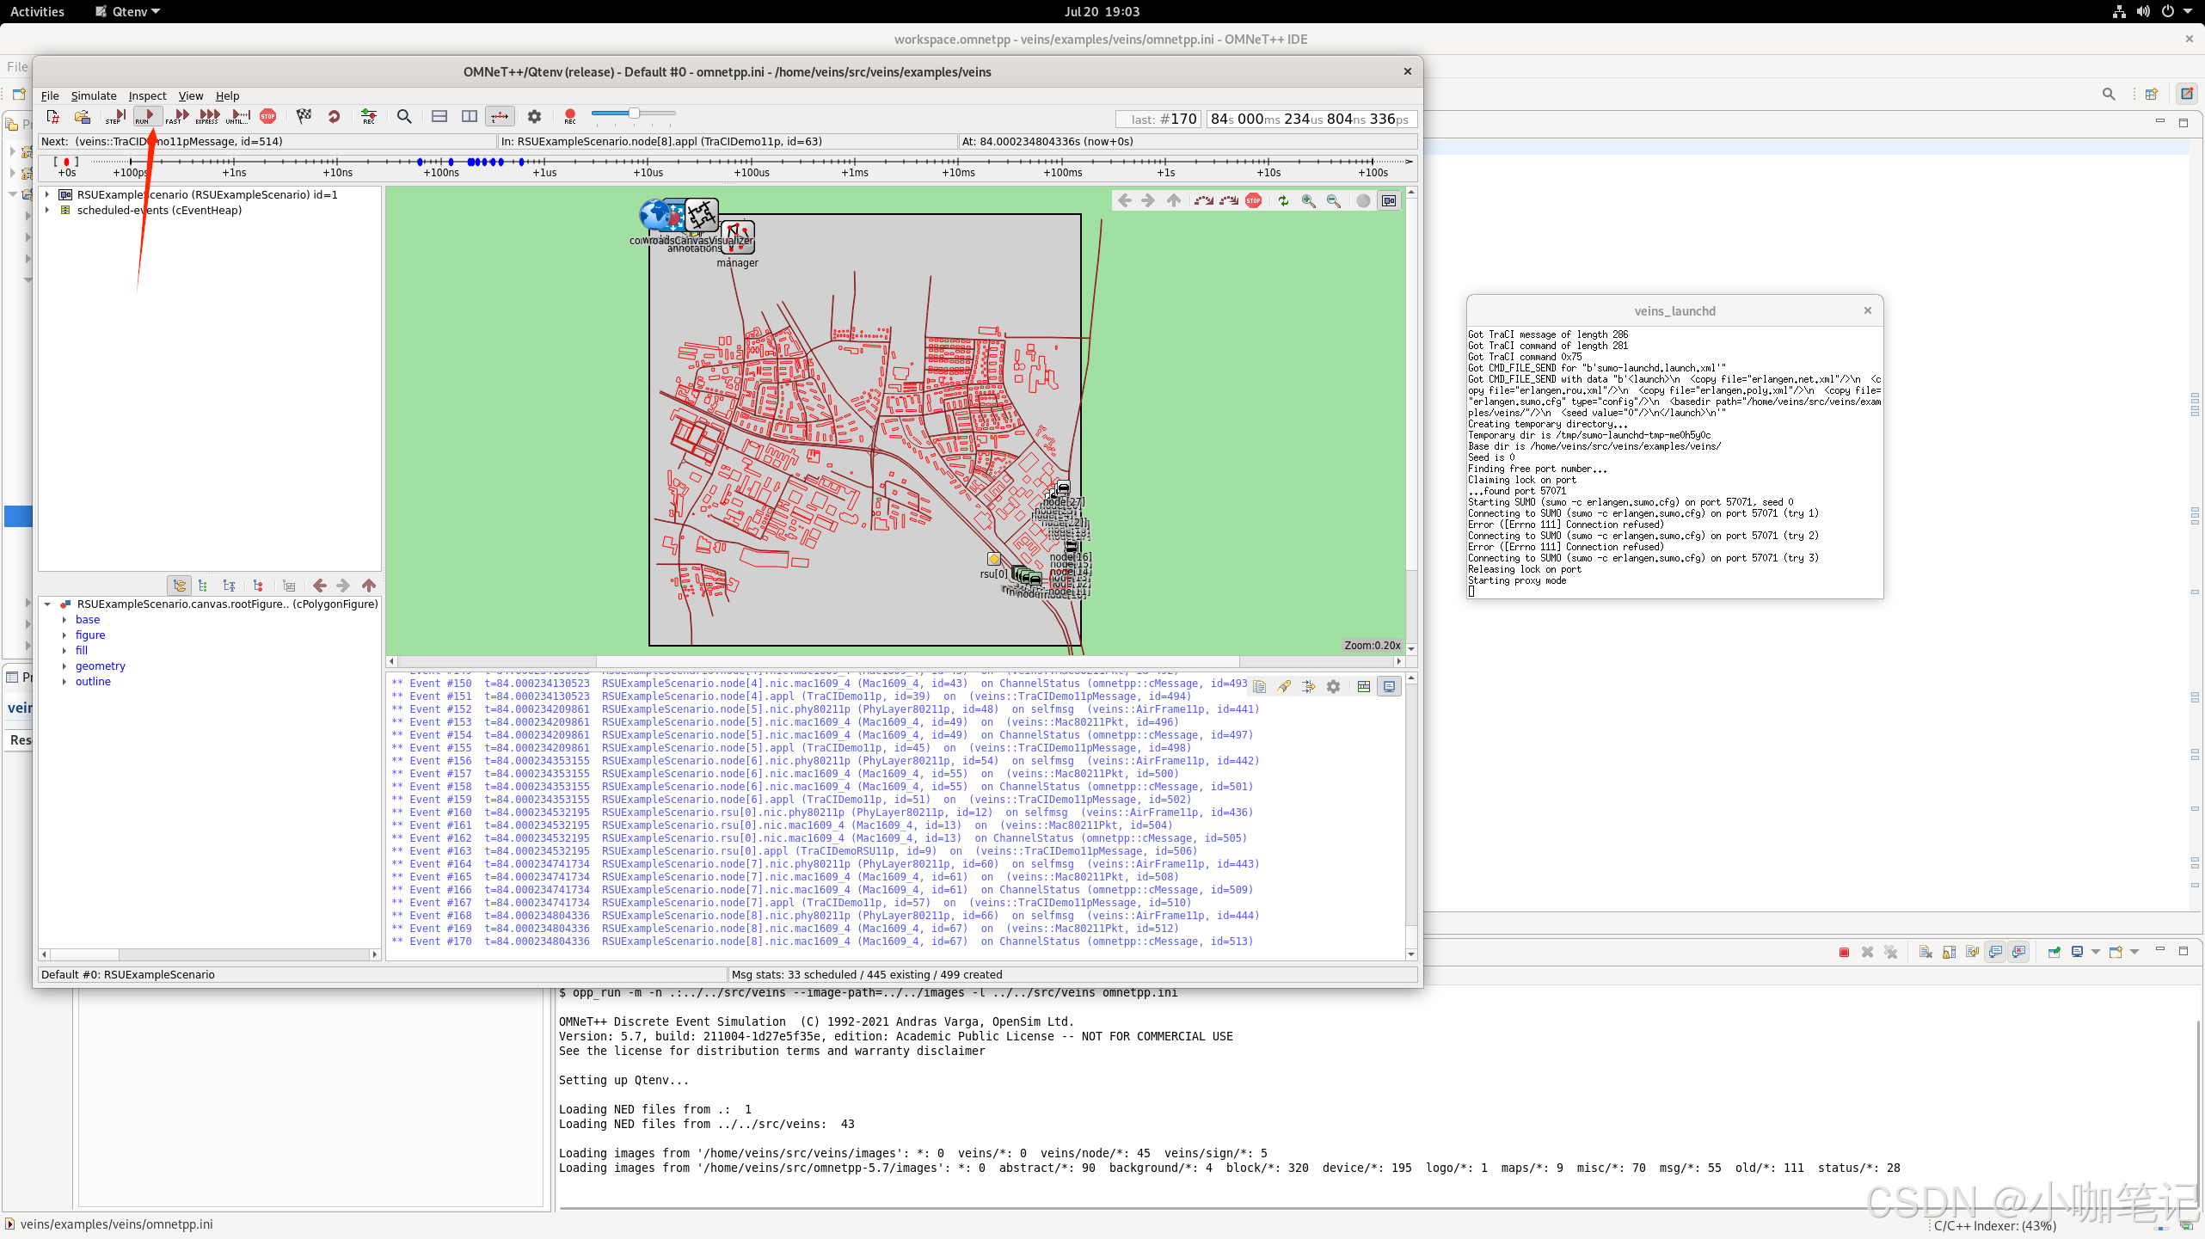This screenshot has height=1239, width=2205.
Task: Click the Load NED File folder icon
Action: pos(83,116)
